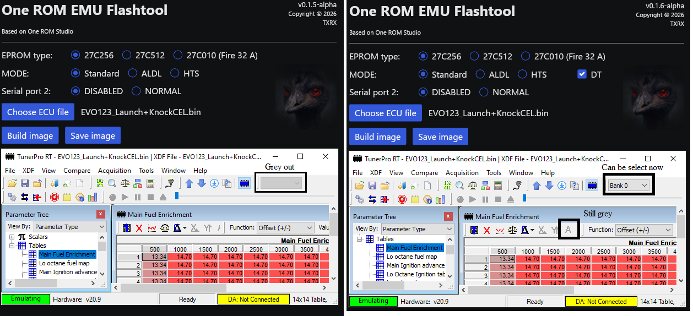Collapse Tables node in right Parameter Tree
The width and height of the screenshot is (693, 316).
coord(359,239)
